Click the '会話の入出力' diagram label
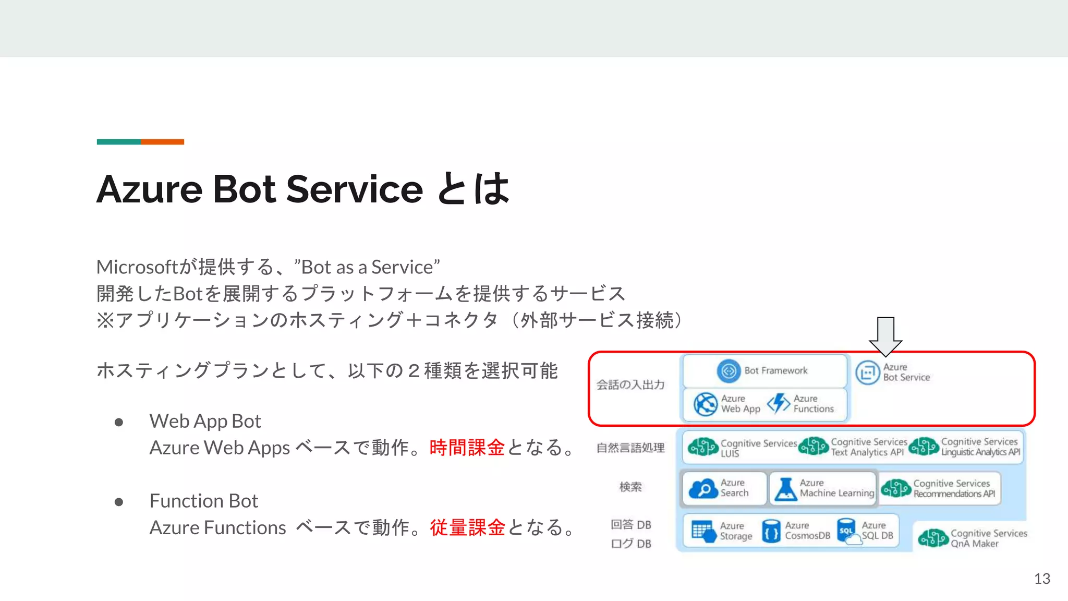The image size is (1068, 601). coord(630,385)
